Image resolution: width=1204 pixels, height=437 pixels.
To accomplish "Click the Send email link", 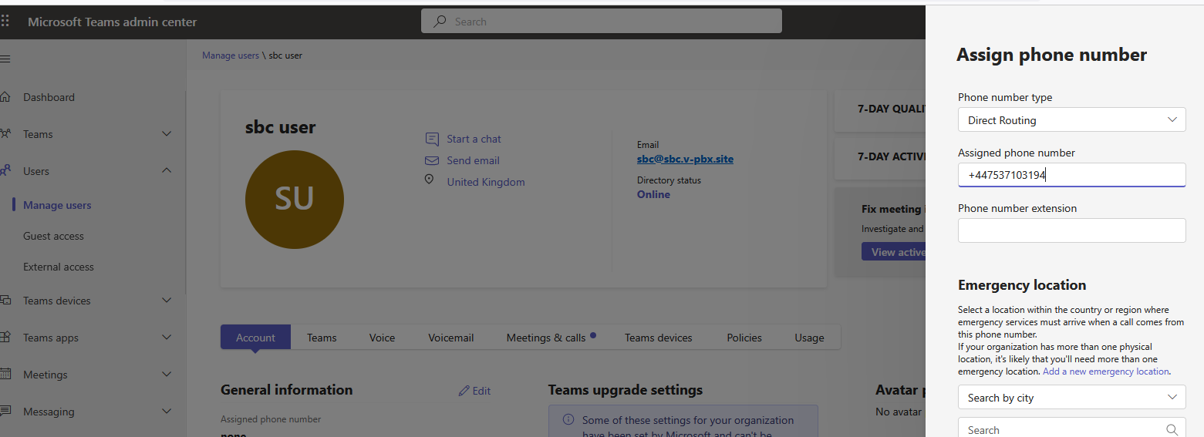I will coord(473,160).
